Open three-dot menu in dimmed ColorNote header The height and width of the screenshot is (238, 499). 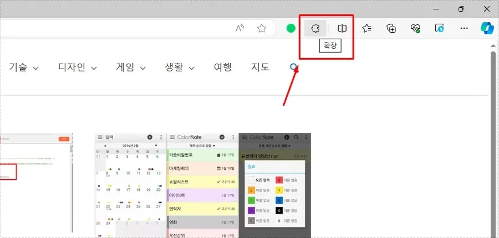[x=306, y=137]
